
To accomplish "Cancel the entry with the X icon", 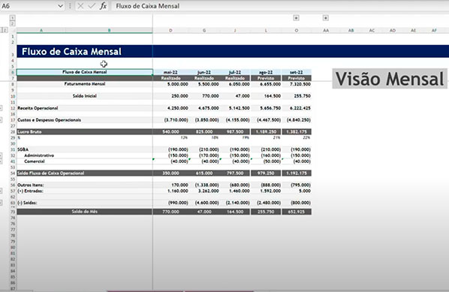I will point(80,6).
